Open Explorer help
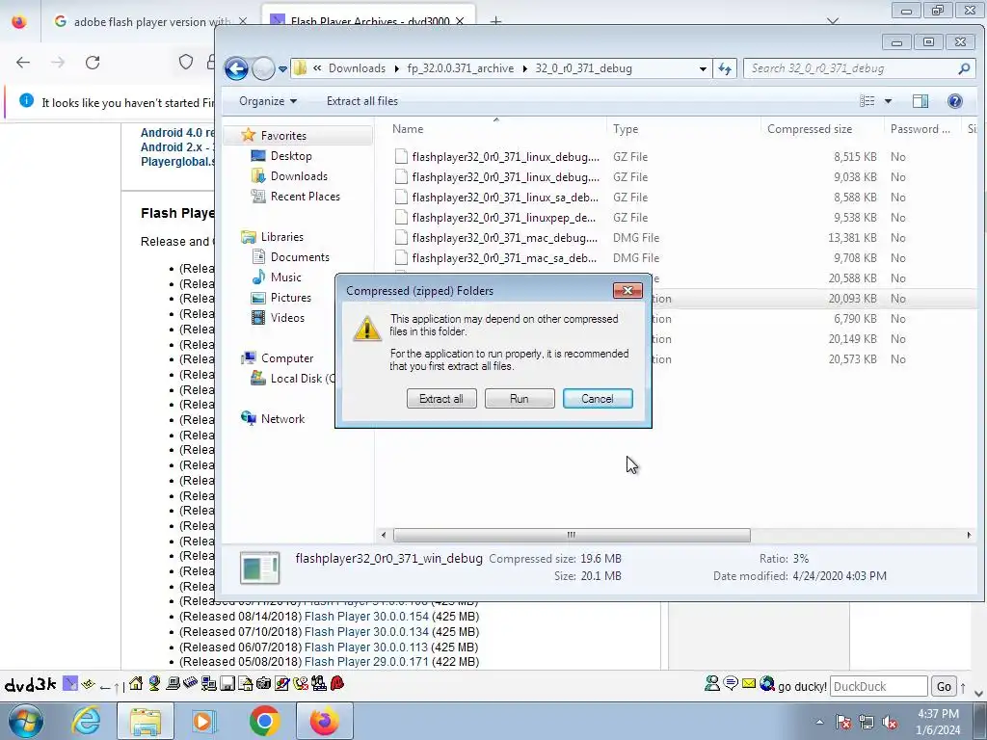Viewport: 987px width, 740px height. point(954,101)
